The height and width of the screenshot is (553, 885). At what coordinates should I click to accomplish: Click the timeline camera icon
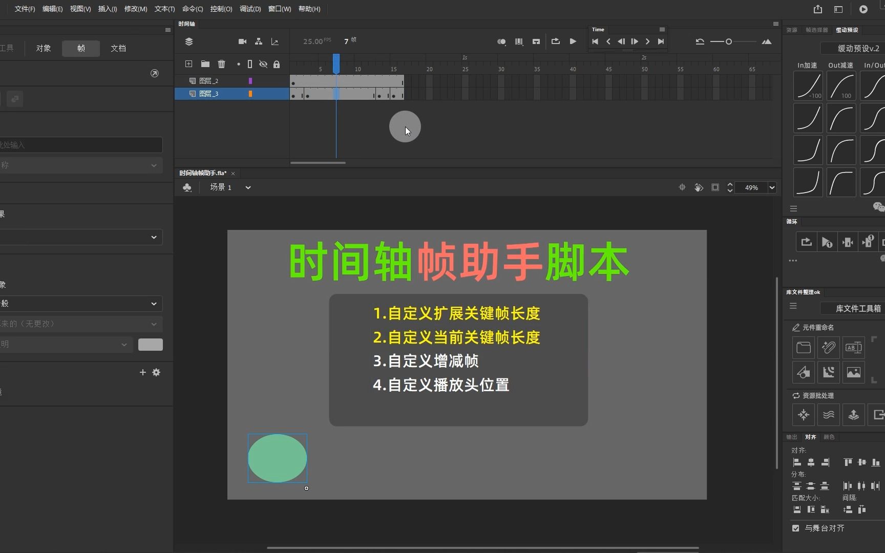(243, 41)
